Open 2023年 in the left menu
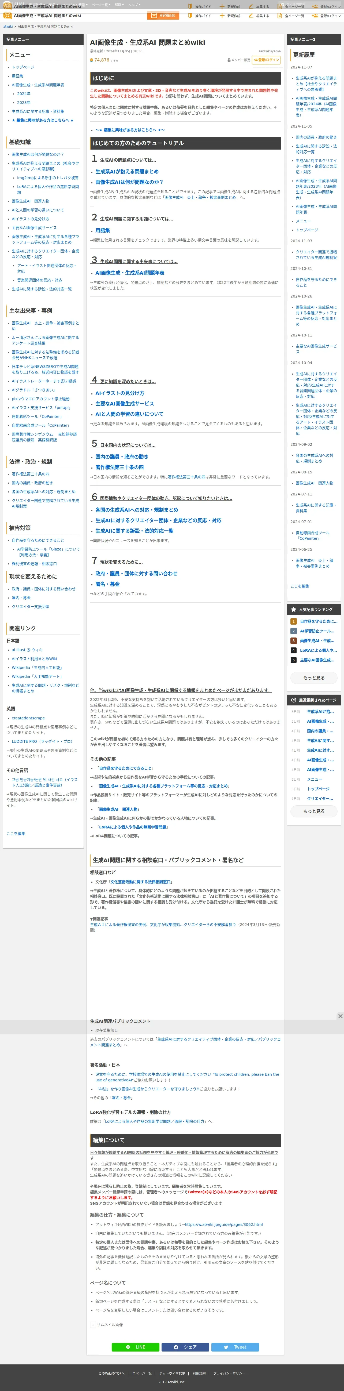Image resolution: width=344 pixels, height=1391 pixels. tap(24, 103)
